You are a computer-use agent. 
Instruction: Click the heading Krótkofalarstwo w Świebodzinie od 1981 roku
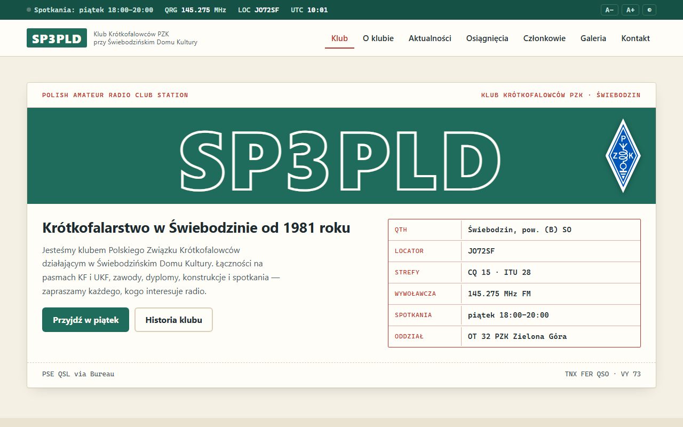(x=196, y=228)
